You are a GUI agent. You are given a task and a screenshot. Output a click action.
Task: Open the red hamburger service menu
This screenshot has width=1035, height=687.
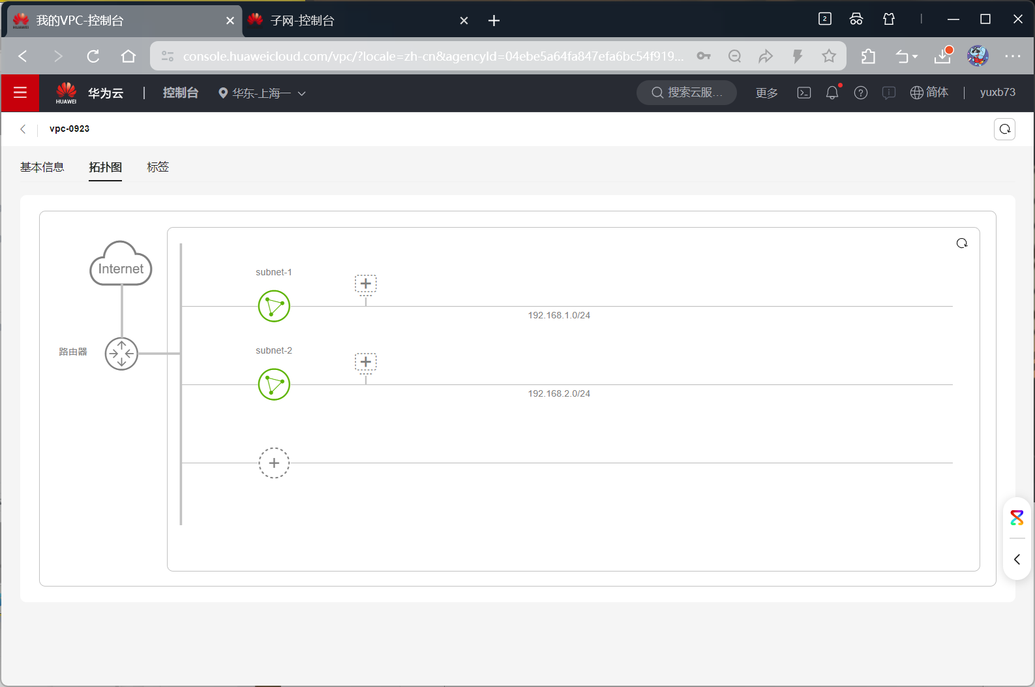tap(20, 93)
